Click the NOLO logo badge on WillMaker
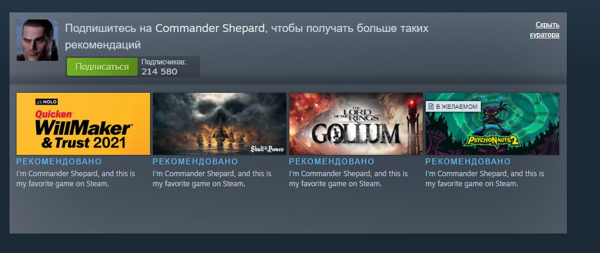 coord(46,102)
